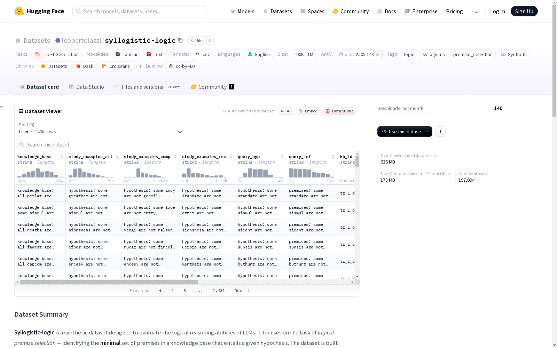This screenshot has width=557, height=348.
Task: Click the syllogisms tag
Action: 434,54
